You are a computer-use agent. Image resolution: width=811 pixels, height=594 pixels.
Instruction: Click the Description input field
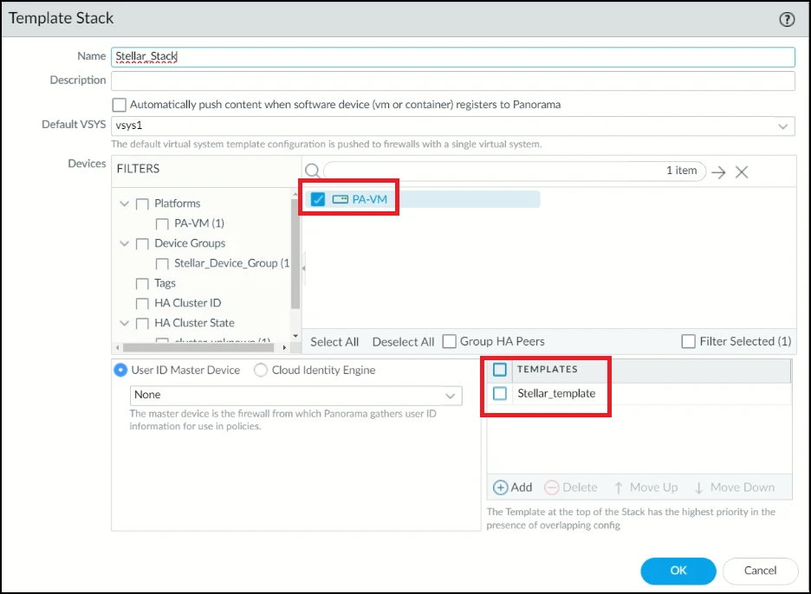[x=453, y=81]
